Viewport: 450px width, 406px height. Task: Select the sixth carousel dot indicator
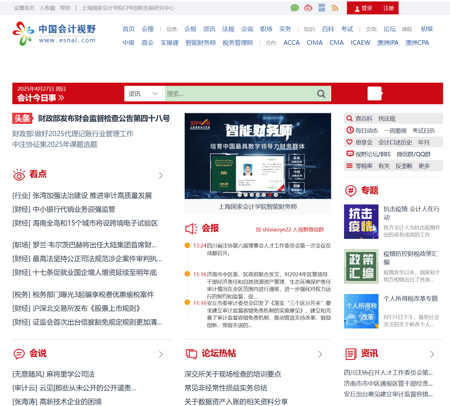coord(270,195)
